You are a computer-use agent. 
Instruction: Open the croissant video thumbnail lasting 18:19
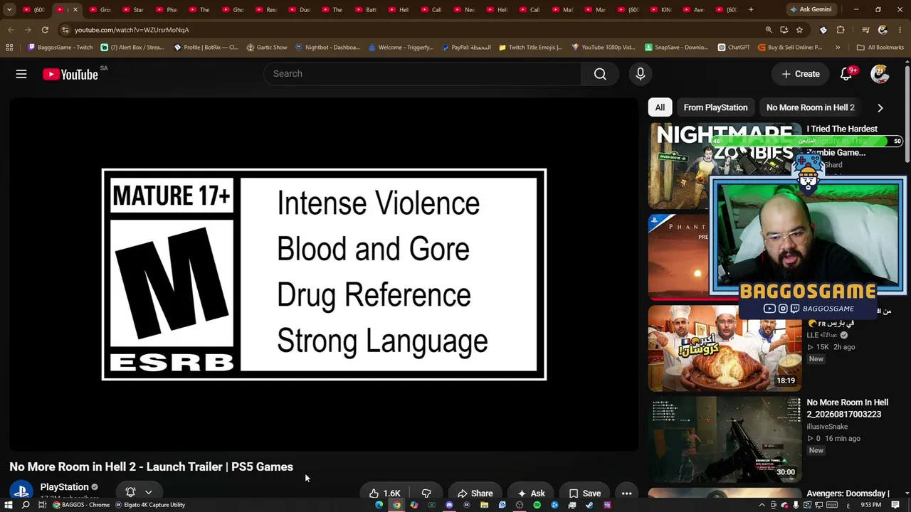coord(725,348)
